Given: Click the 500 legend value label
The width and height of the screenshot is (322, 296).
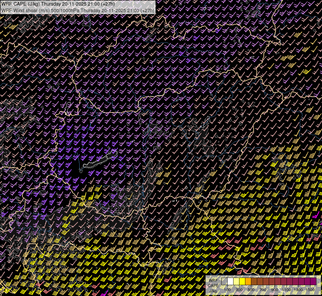Looking at the screenshot, I should 251,290.
